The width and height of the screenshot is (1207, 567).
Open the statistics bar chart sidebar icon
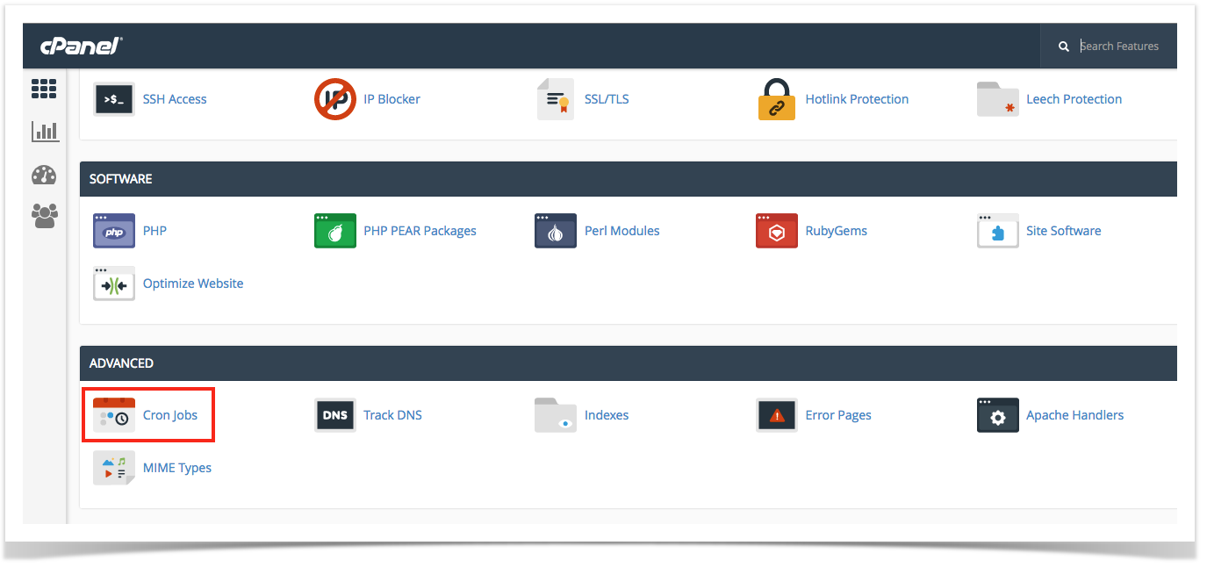tap(45, 132)
